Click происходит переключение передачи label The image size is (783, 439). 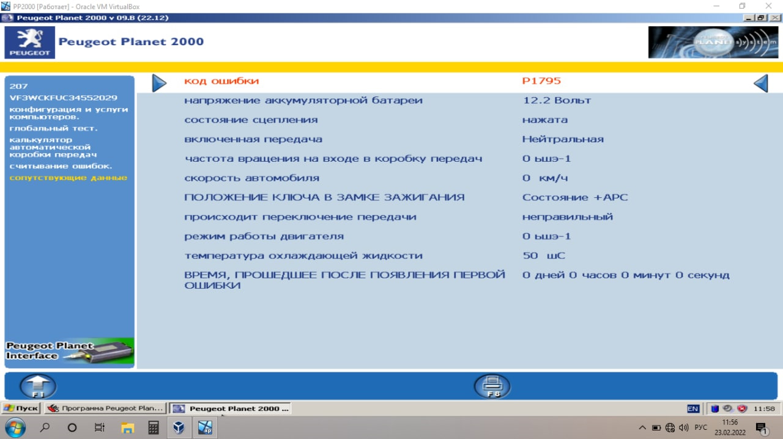point(300,217)
